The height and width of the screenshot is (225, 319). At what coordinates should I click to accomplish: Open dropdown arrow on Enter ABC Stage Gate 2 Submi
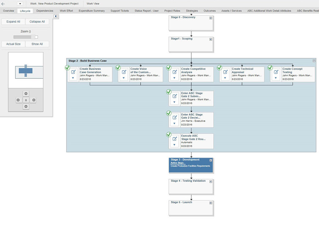click(174, 102)
